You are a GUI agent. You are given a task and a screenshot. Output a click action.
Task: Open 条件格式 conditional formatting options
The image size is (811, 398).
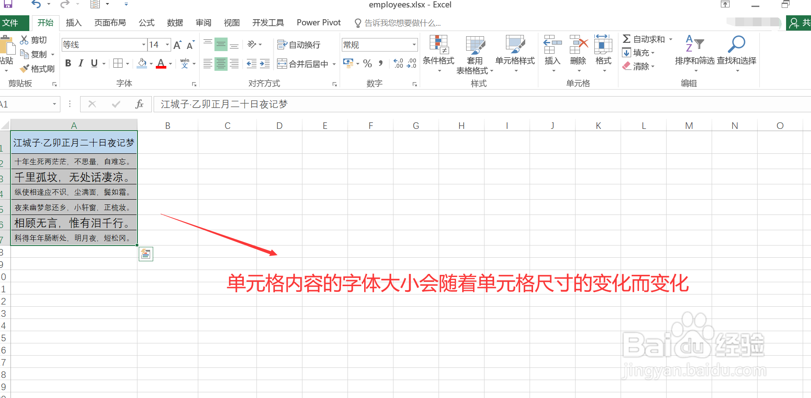438,52
